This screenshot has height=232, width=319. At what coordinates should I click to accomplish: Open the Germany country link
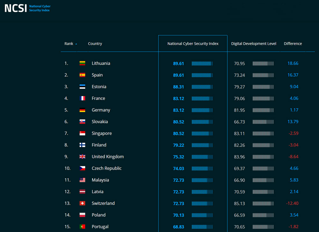(x=101, y=110)
